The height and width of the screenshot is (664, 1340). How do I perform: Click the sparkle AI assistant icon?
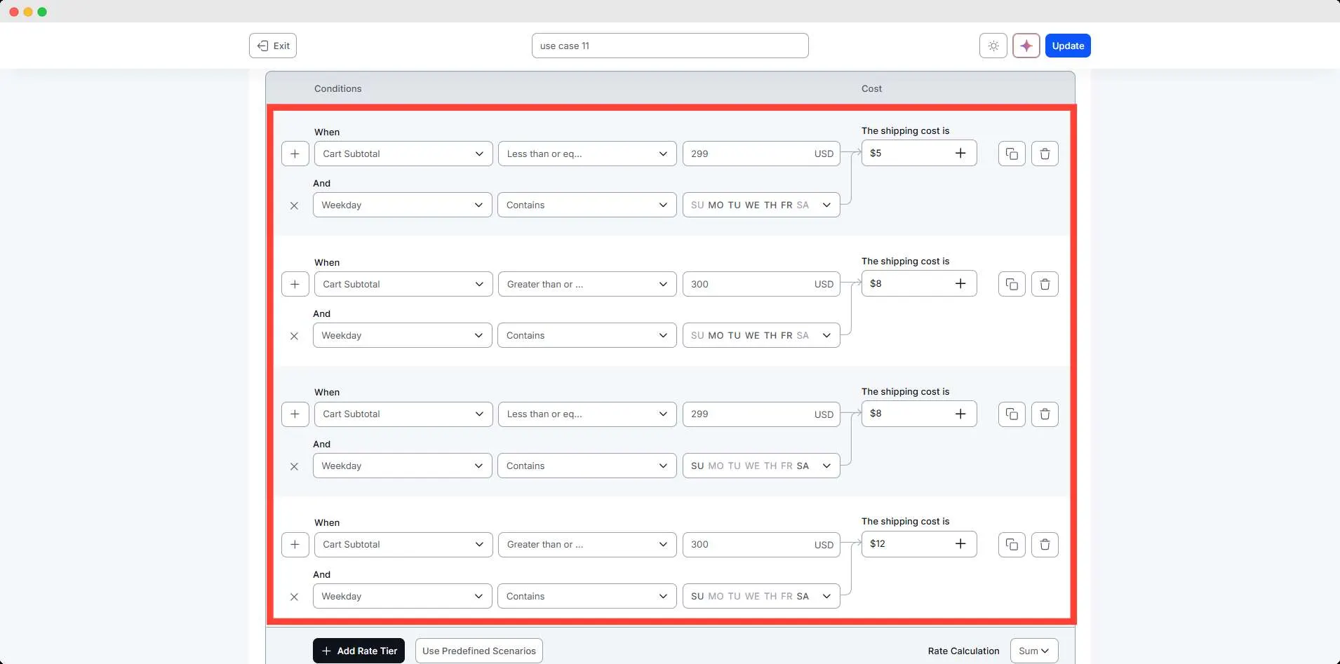(1026, 46)
